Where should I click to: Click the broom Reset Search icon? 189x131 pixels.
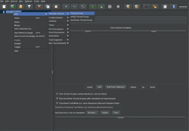click(x=155, y=7)
